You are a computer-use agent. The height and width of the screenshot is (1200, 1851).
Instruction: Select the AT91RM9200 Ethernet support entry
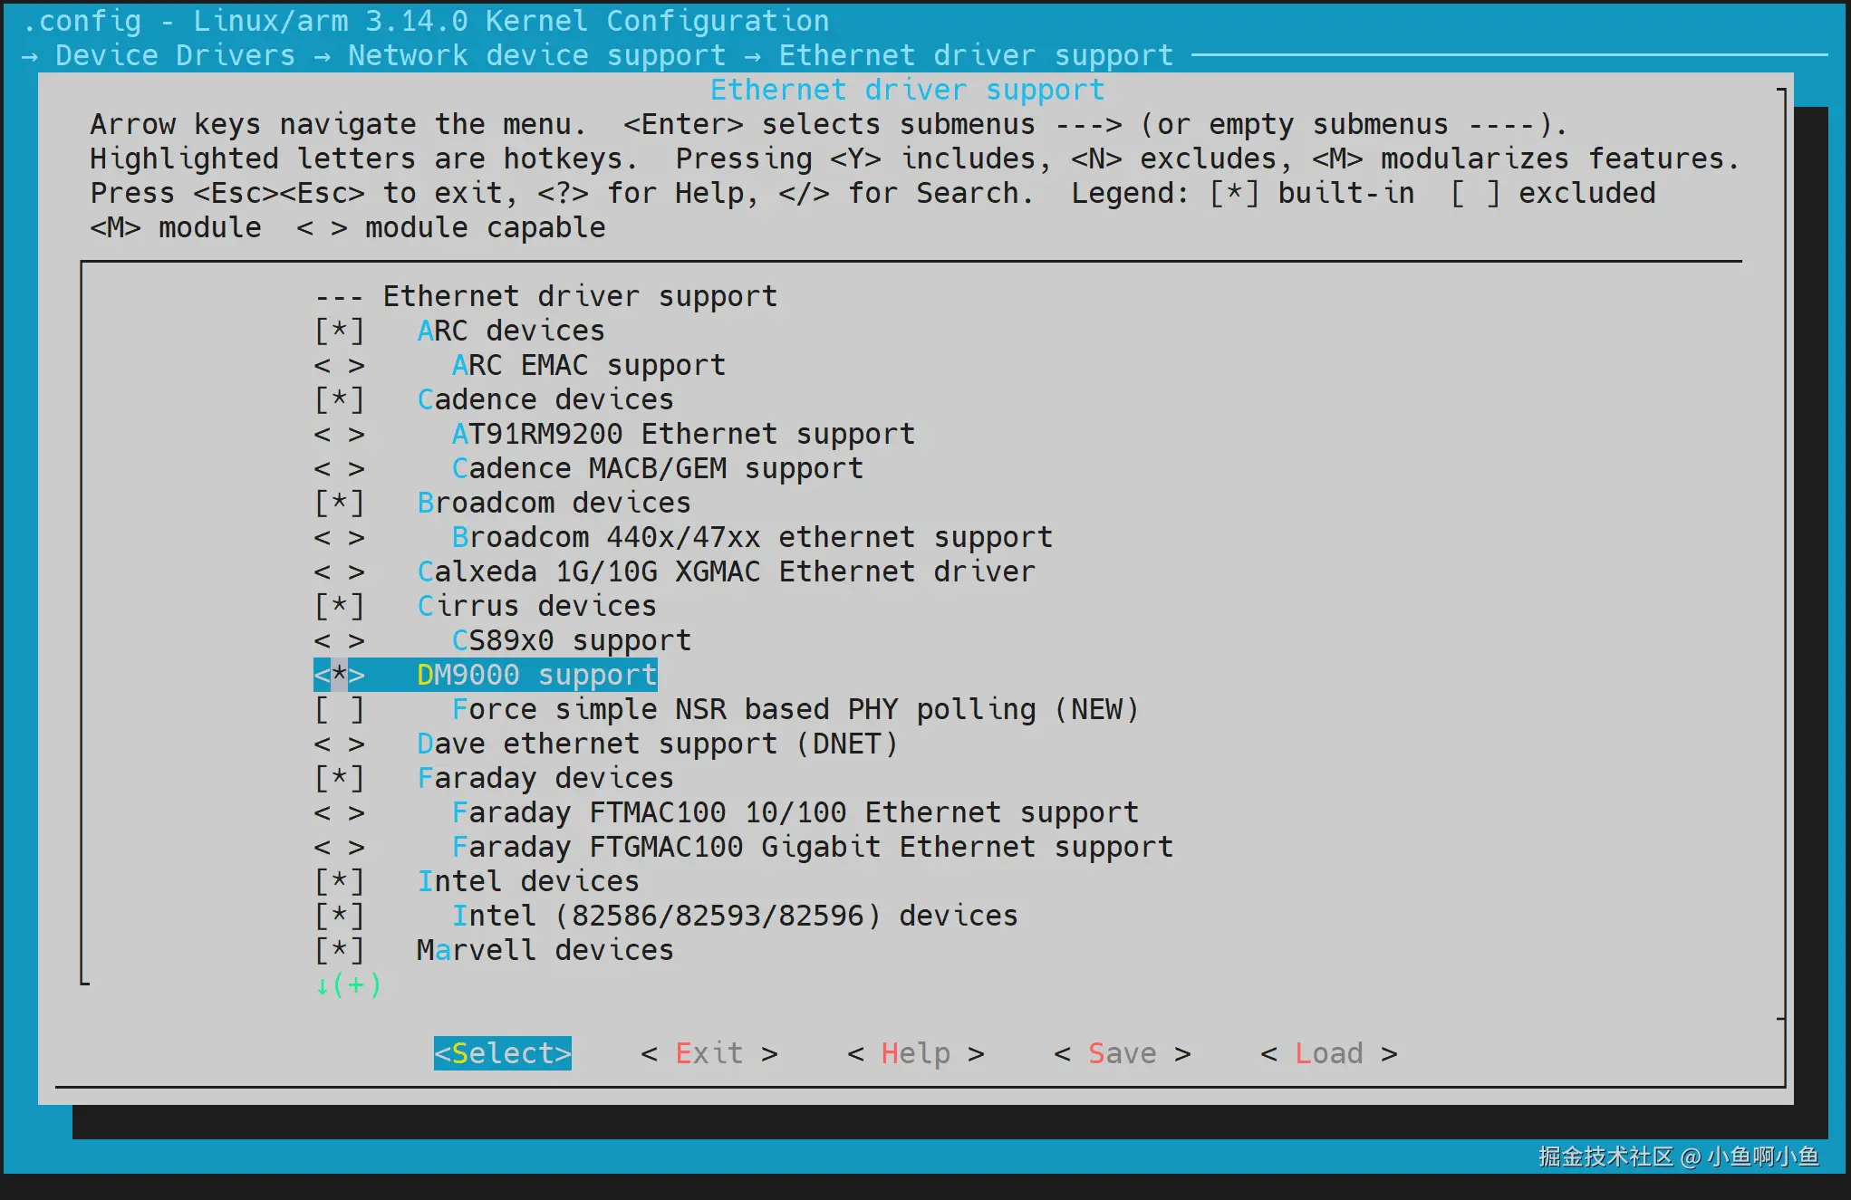tap(682, 434)
